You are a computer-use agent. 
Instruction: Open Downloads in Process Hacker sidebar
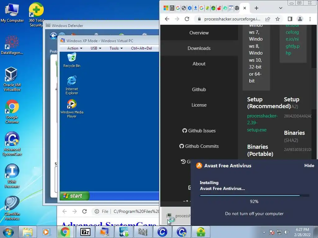(199, 48)
